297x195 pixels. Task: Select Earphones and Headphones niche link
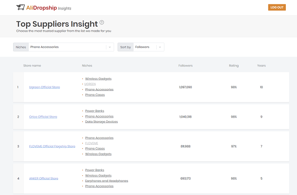(106, 181)
